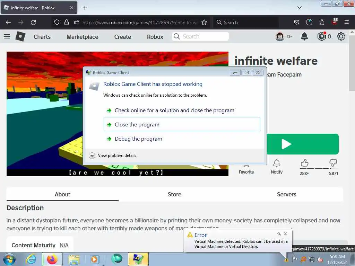Open the avatar profile icon
355x266 pixels.
point(280,36)
